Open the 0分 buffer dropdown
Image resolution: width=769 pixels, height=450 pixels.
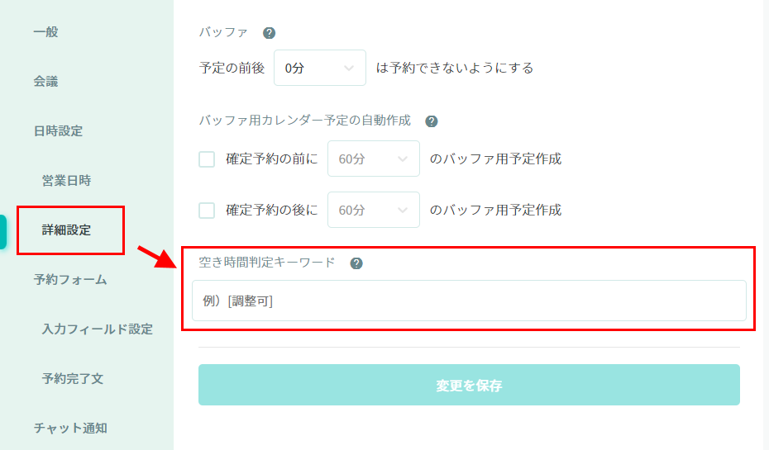pos(319,69)
